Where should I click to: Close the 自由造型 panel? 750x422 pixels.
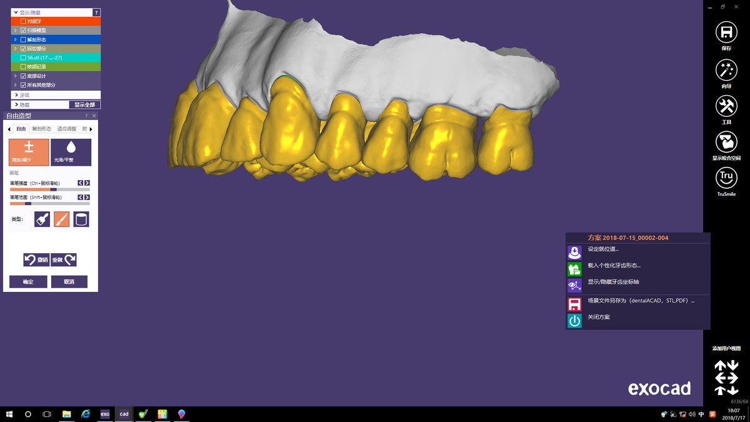point(94,116)
